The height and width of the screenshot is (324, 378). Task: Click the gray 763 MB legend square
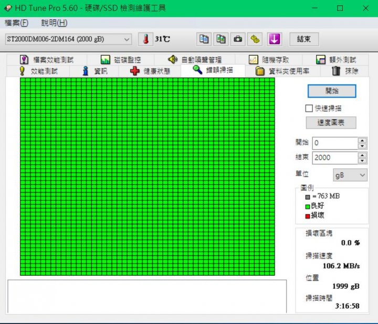coord(308,197)
